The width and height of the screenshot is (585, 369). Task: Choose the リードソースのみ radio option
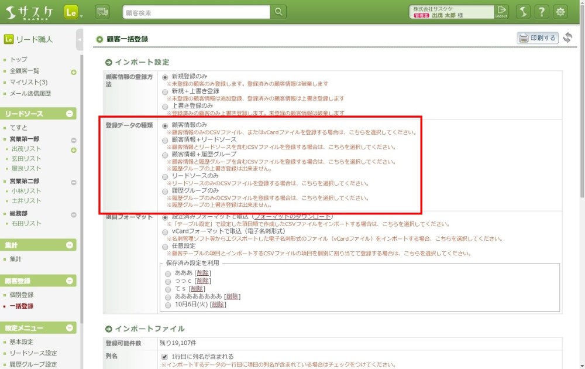[166, 176]
